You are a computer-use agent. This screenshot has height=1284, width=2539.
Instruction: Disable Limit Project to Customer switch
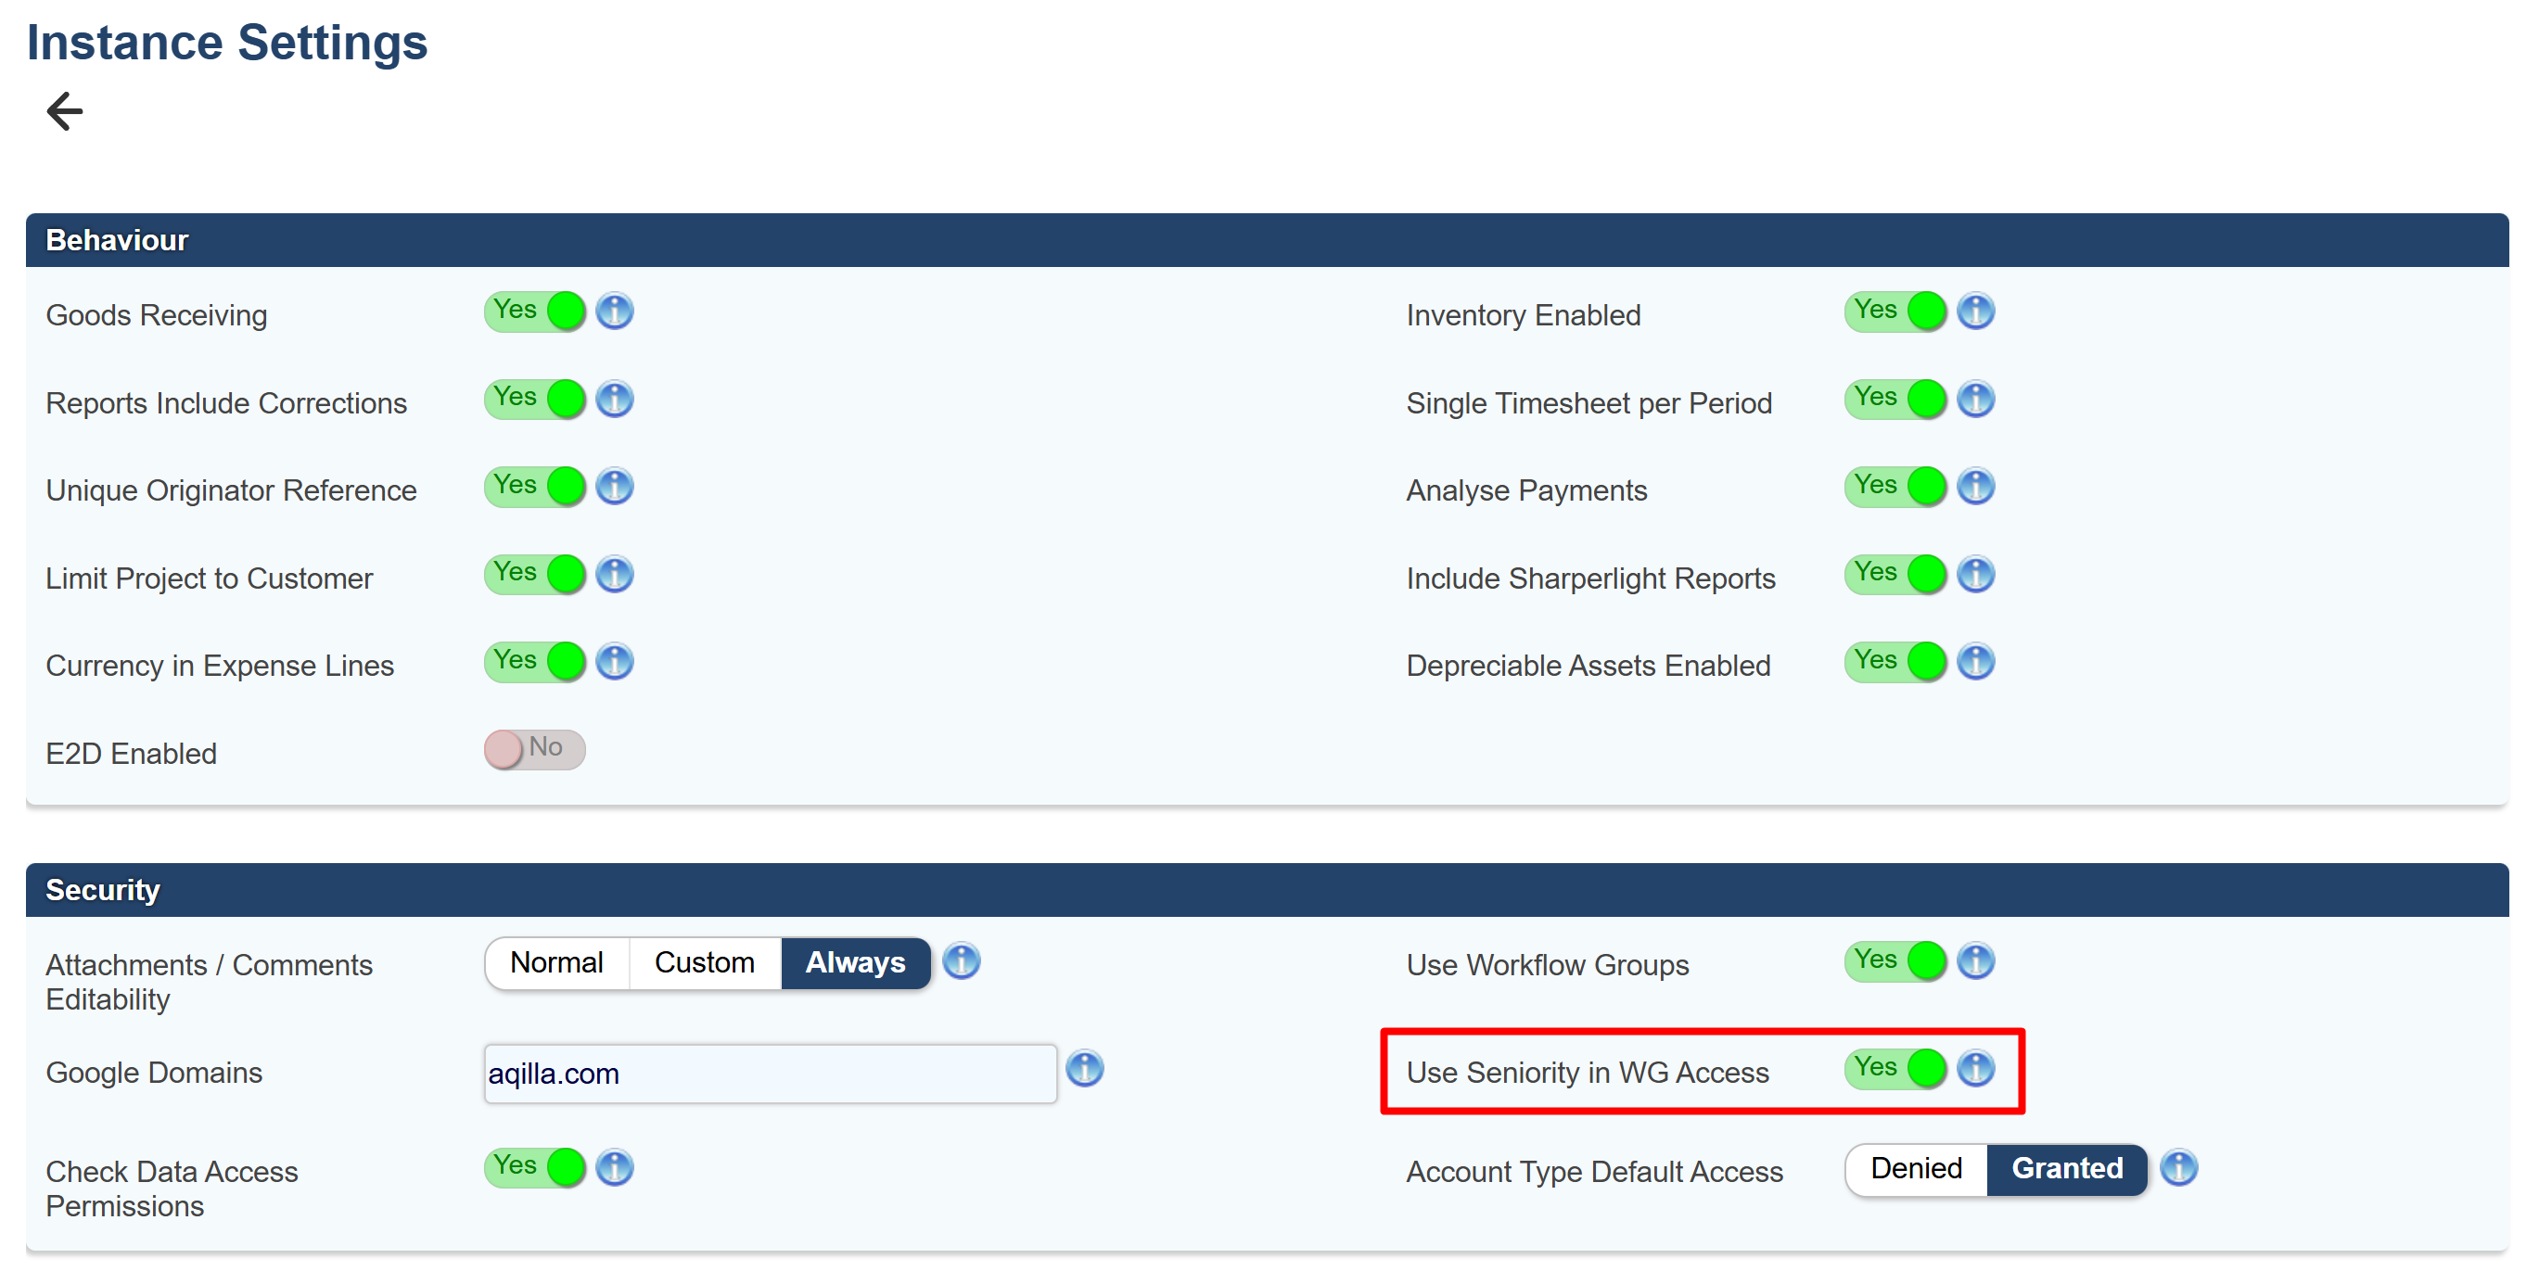(534, 575)
